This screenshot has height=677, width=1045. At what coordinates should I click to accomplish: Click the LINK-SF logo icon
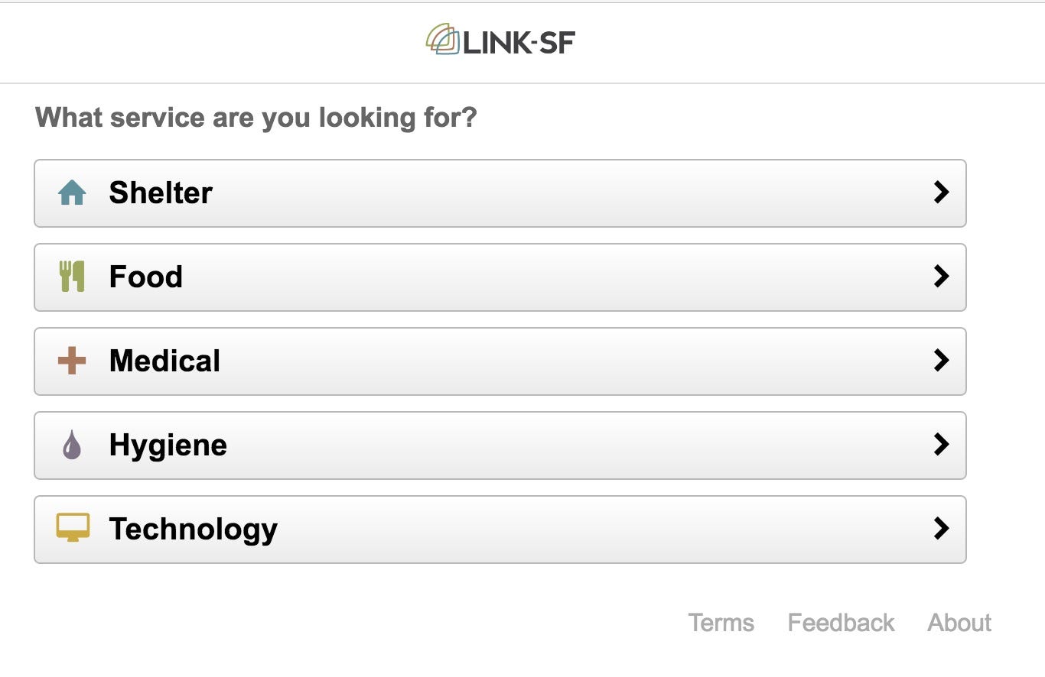point(443,39)
